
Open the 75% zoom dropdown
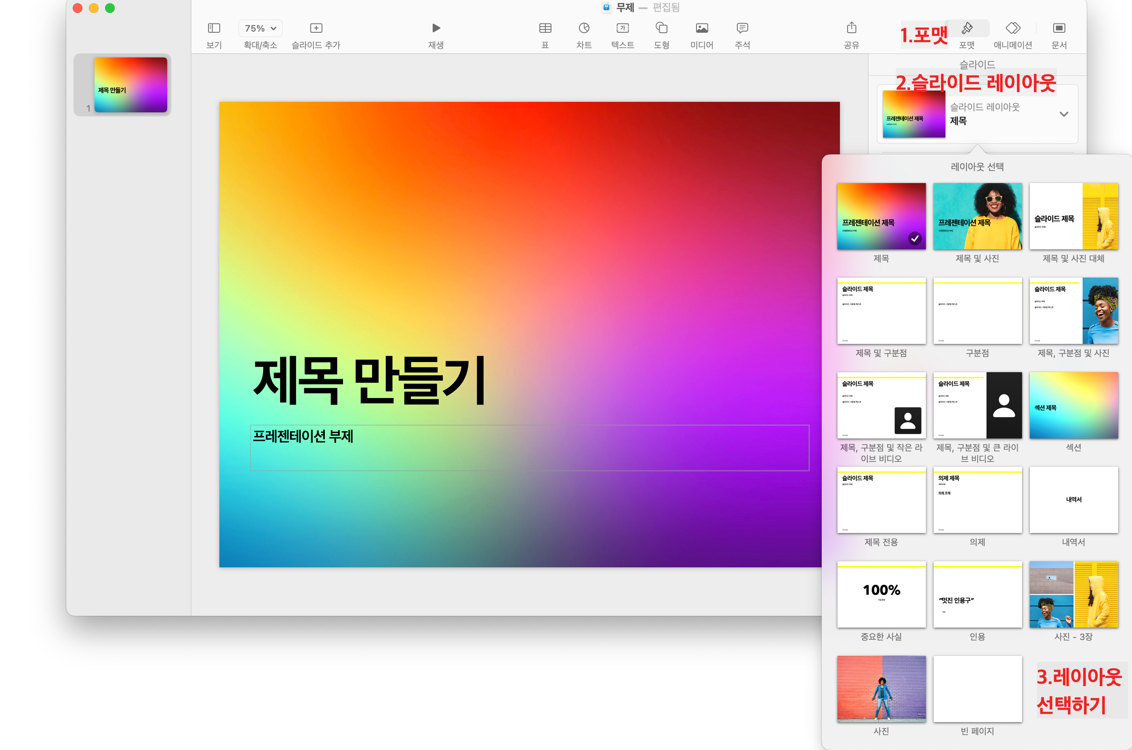(260, 28)
